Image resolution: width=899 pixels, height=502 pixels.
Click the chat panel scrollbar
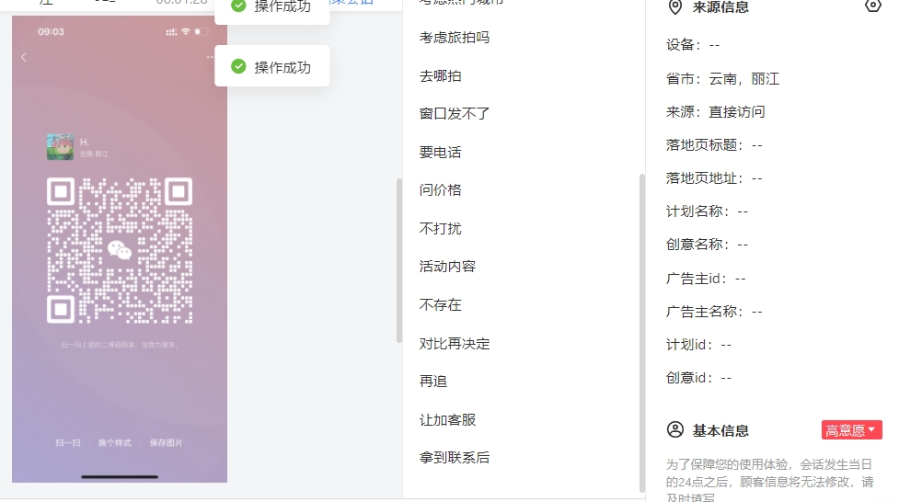(x=399, y=261)
